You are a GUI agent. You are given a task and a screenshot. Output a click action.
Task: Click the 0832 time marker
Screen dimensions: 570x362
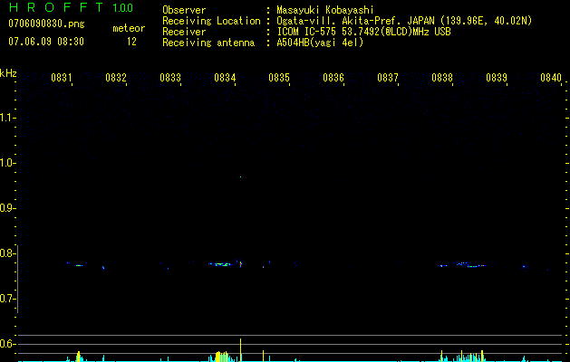point(116,78)
